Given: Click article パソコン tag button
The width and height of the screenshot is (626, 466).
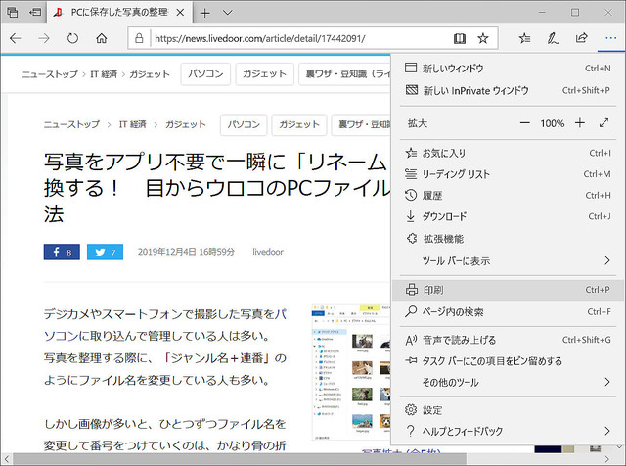Looking at the screenshot, I should pyautogui.click(x=244, y=124).
